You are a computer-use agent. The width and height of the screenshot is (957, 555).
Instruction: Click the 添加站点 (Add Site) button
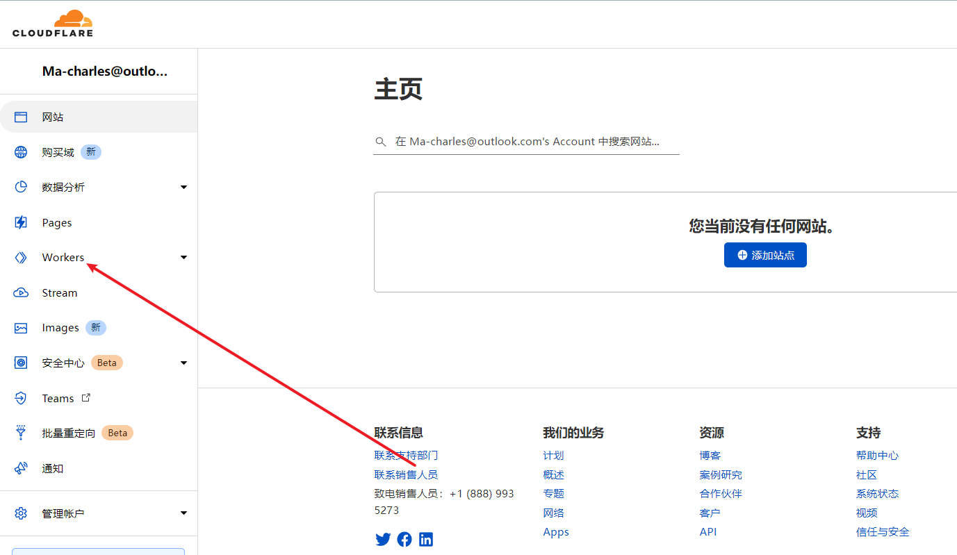click(x=765, y=255)
